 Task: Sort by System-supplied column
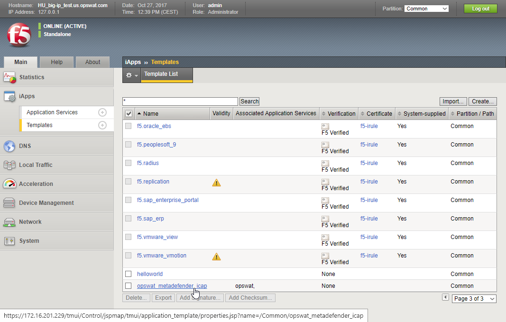click(422, 113)
